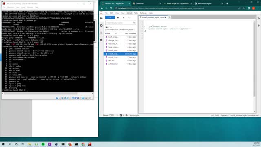
Task: Select the firewalld_n... file row
Action: tap(121, 44)
